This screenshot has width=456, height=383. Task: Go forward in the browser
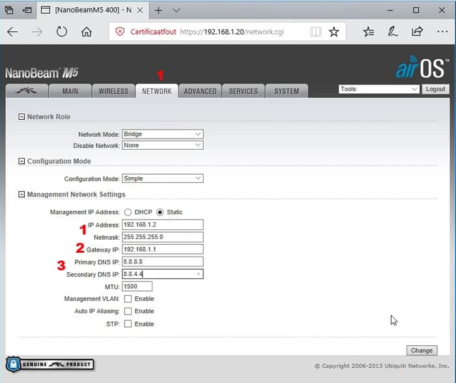pyautogui.click(x=37, y=32)
